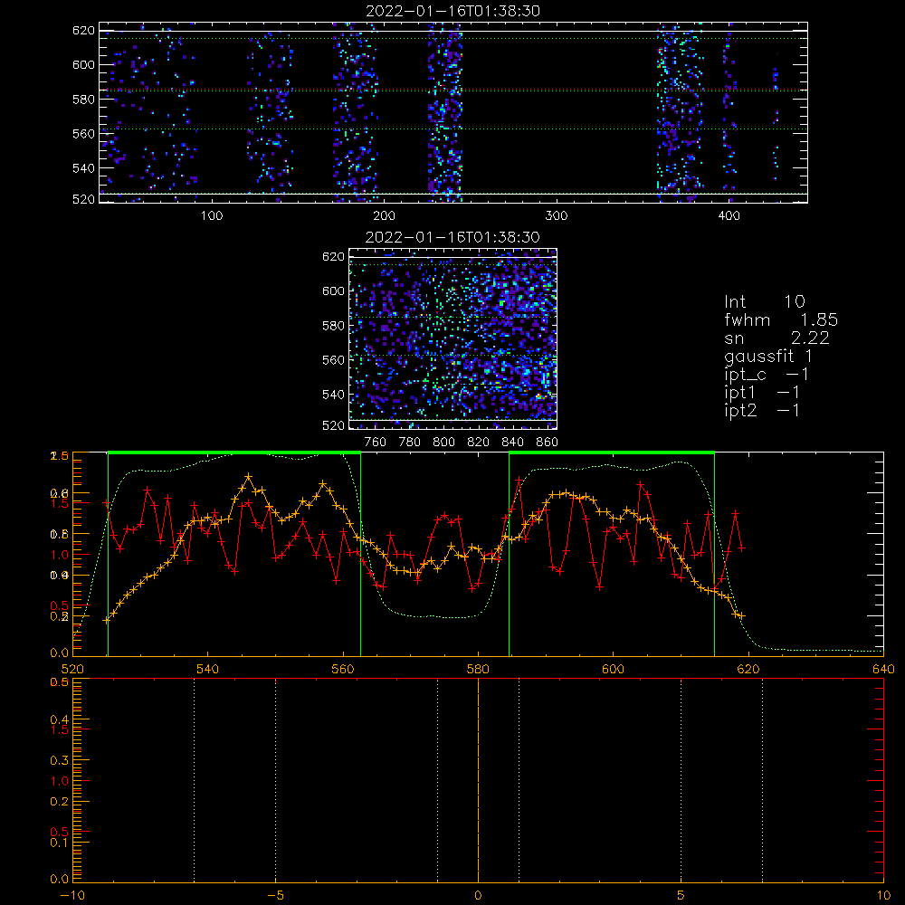
Task: Click x-axis label 640 on profile plot
Action: point(883,670)
